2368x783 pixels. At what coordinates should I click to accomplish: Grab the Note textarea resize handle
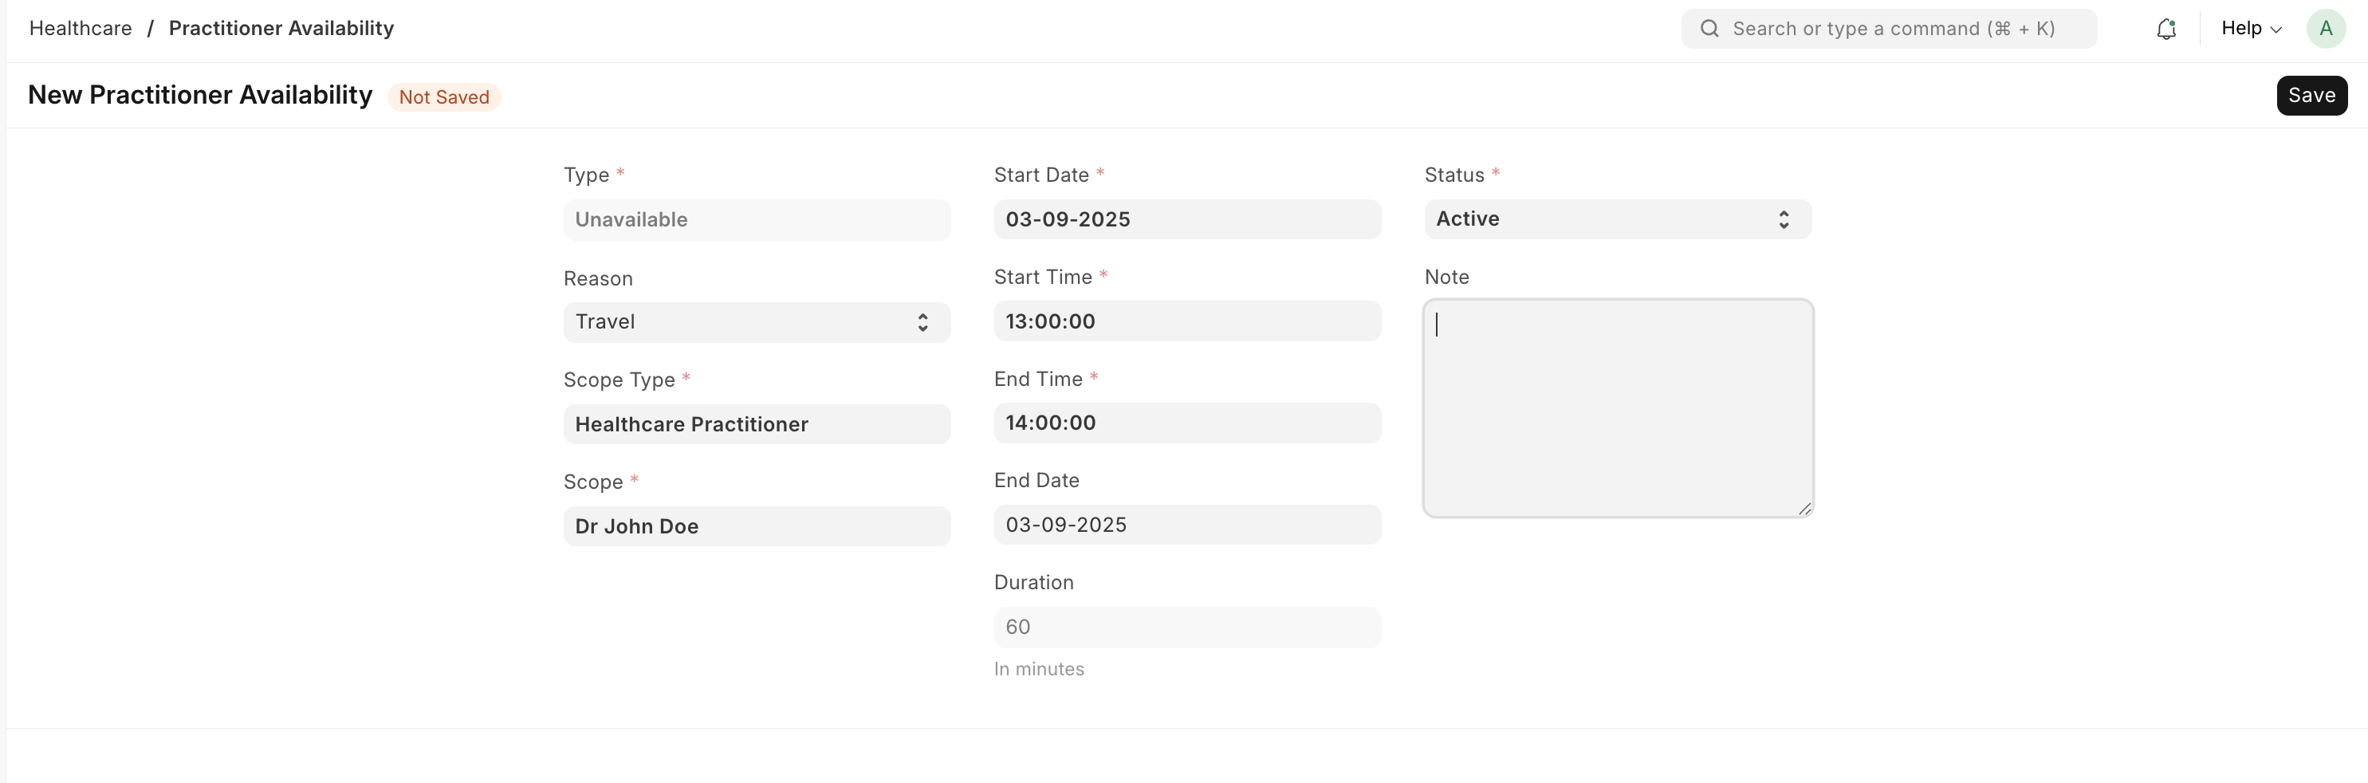click(1804, 508)
